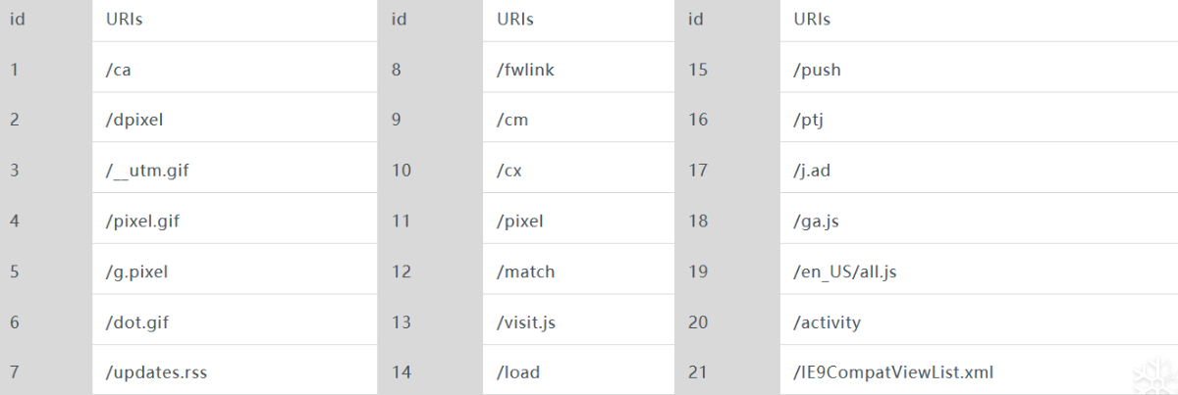Screen dimensions: 1178x395
Task: Select the /updates.rss URI cell
Action: [156, 372]
